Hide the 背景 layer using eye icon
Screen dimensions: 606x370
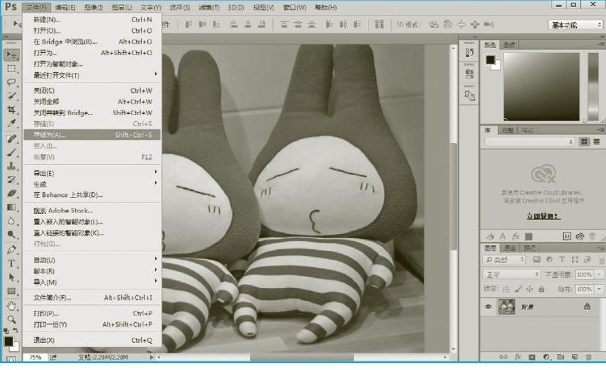[x=489, y=307]
